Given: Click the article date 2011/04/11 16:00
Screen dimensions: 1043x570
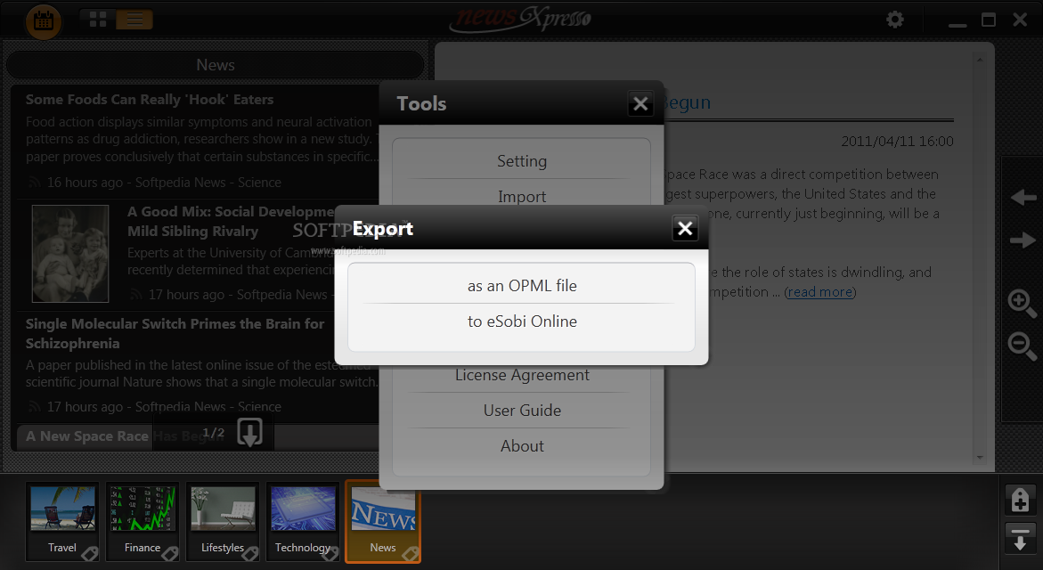Looking at the screenshot, I should [897, 141].
